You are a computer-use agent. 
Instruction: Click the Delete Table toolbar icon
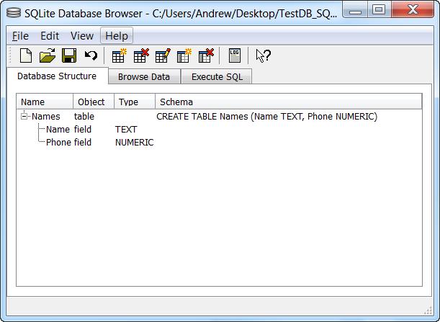coord(140,55)
